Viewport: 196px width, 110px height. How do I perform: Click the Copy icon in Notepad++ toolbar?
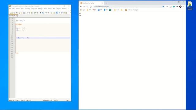click(x=29, y=13)
